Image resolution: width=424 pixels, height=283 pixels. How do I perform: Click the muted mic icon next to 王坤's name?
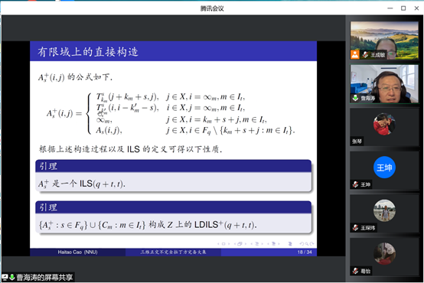click(355, 184)
